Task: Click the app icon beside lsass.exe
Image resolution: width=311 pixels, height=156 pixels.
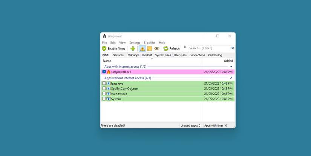Action: tap(109, 83)
